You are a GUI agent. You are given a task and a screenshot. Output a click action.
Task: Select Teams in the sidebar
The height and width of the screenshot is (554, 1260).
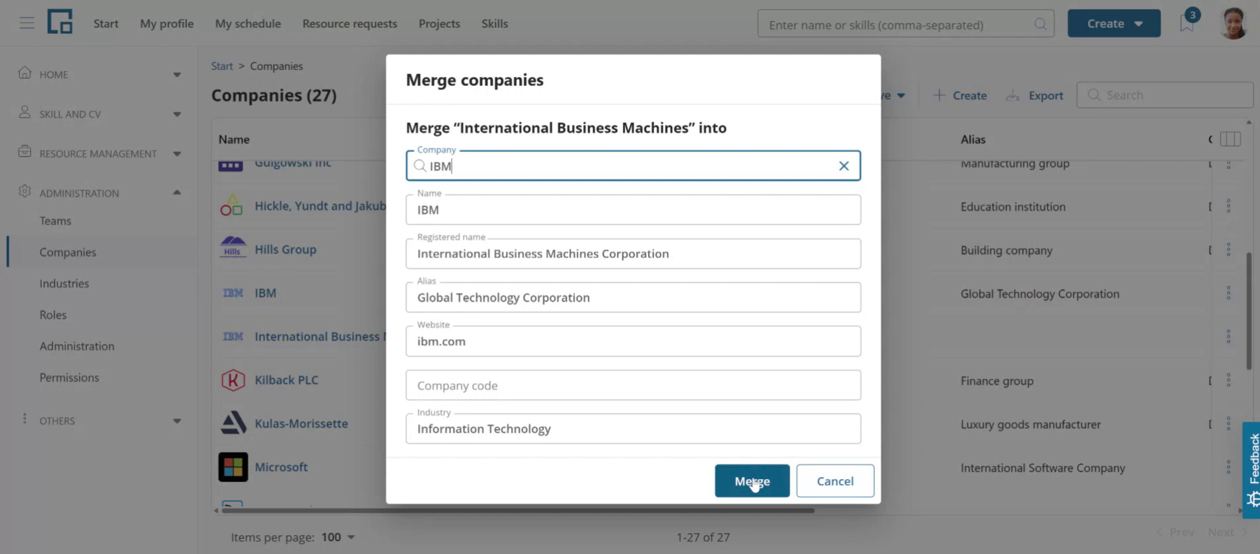(x=55, y=221)
